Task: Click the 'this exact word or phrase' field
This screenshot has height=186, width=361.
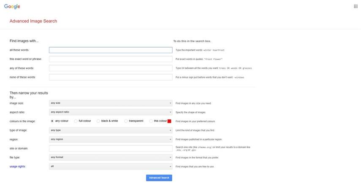Action: coord(111,59)
